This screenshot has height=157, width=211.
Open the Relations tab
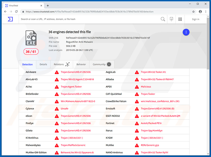pos(62,64)
